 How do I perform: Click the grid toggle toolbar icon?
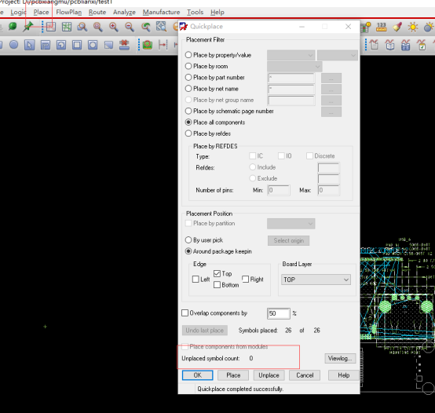click(66, 27)
